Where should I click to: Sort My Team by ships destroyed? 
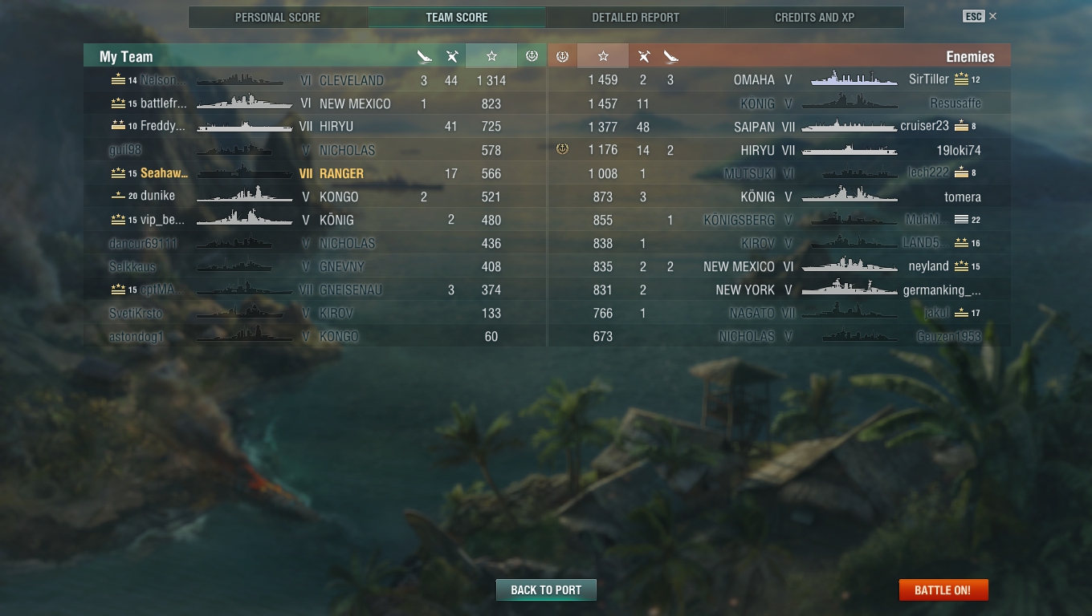425,56
